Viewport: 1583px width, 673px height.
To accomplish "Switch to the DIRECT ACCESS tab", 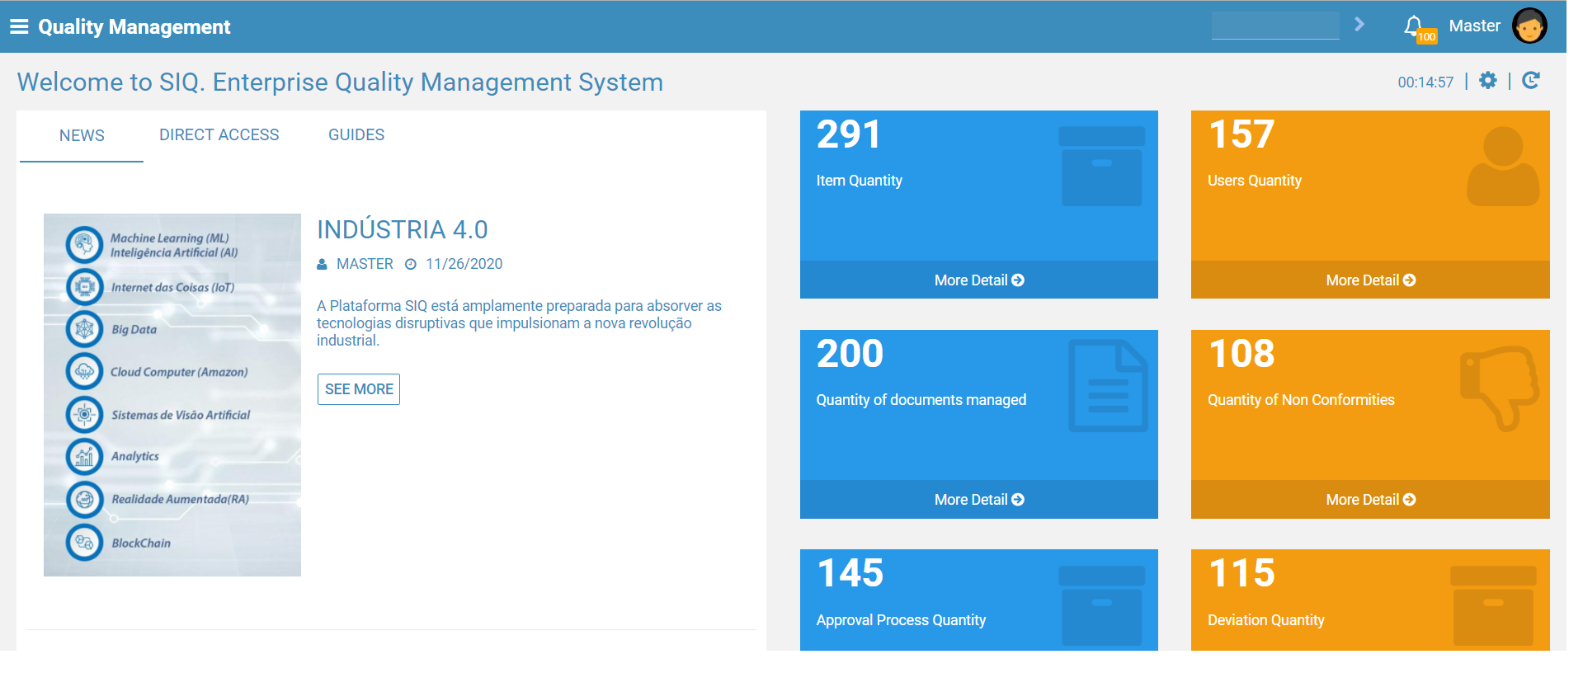I will pos(219,134).
